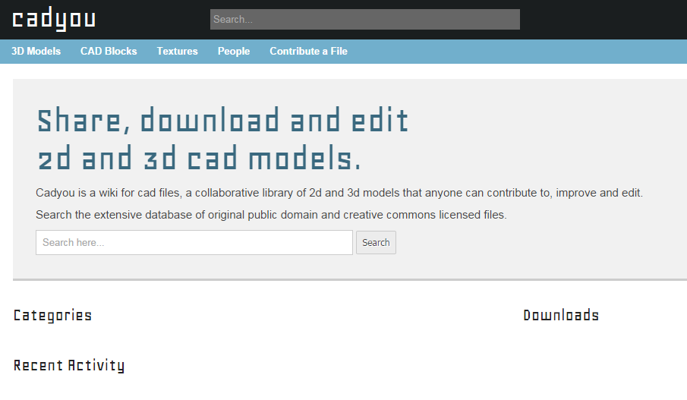687x400 pixels.
Task: Click the "Share, download and edit" headline
Action: [222, 121]
